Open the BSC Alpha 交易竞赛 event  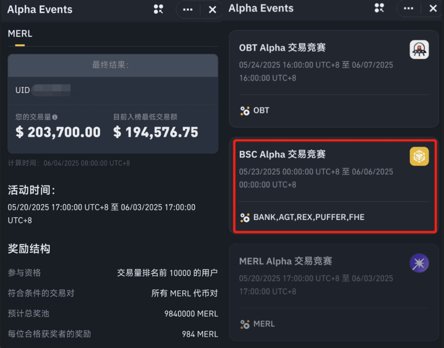[x=282, y=154]
